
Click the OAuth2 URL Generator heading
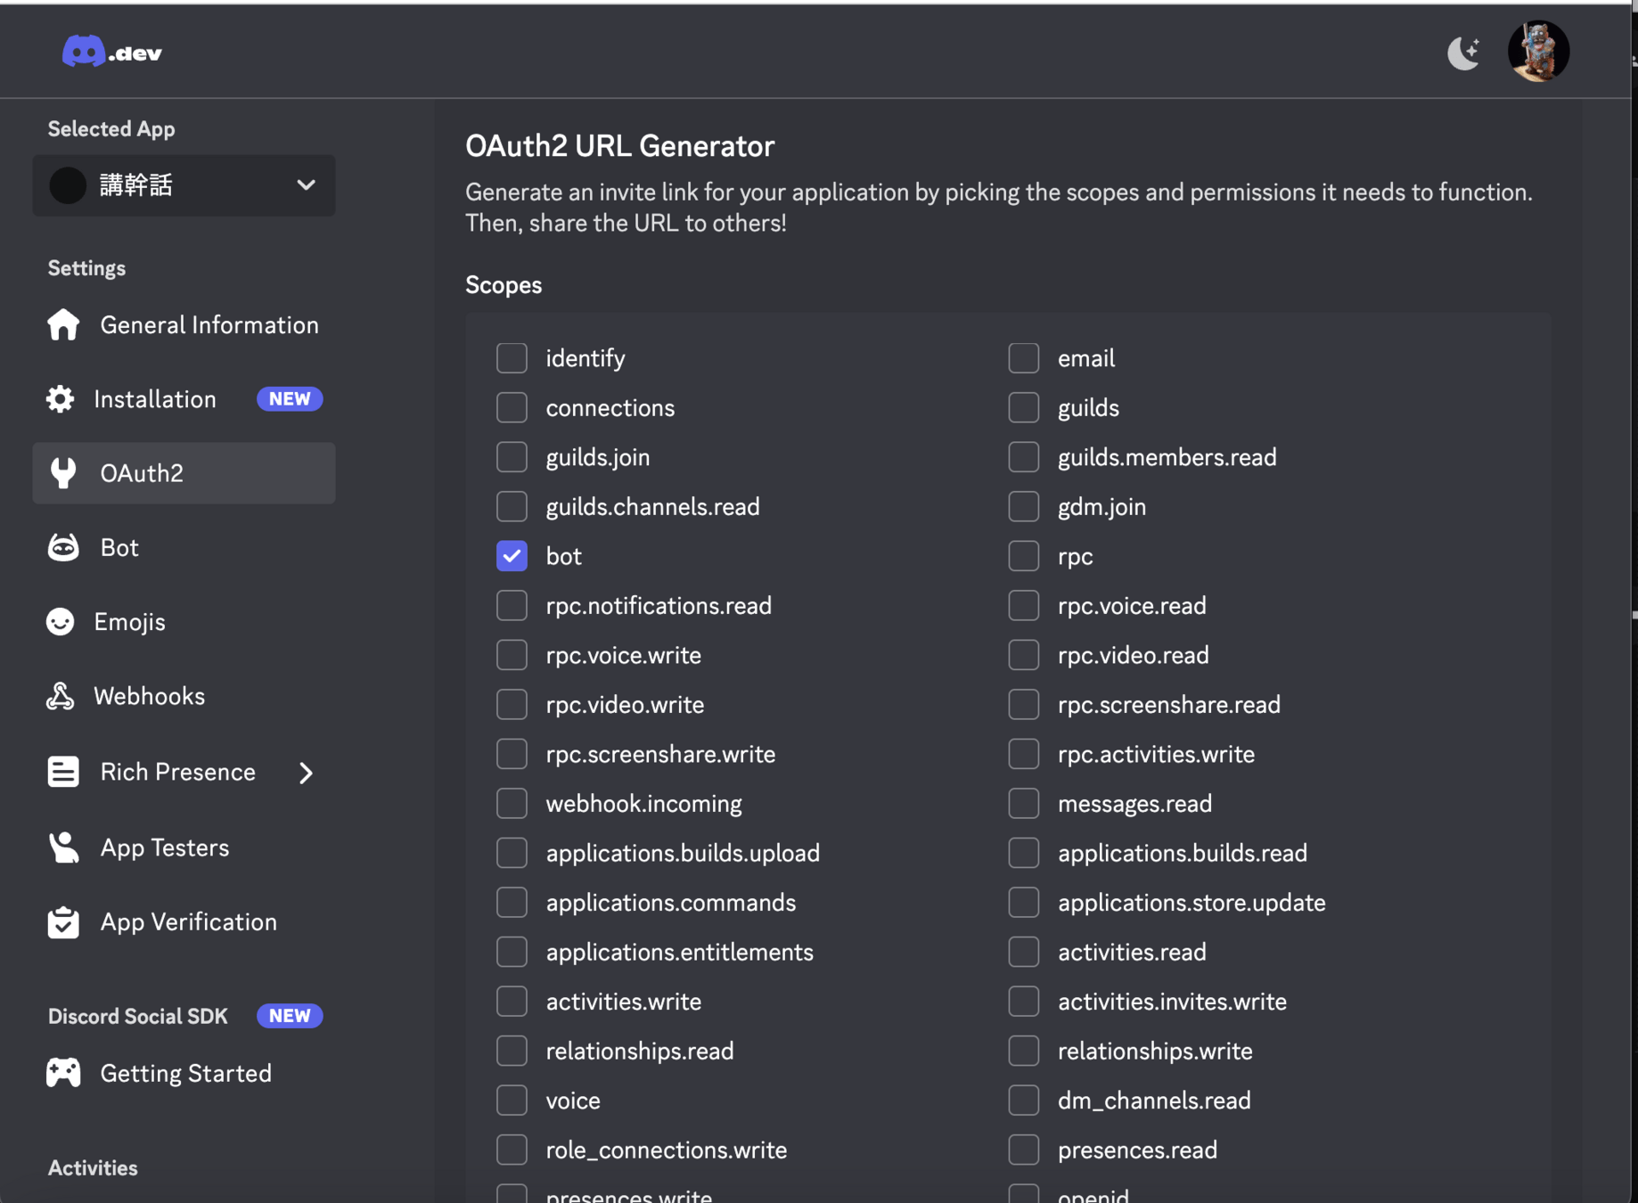(x=620, y=145)
